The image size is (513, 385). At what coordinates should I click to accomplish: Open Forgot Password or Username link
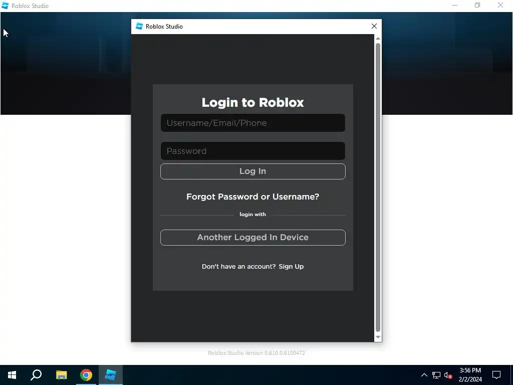coord(252,197)
